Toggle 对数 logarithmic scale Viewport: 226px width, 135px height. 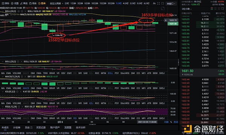tap(166, 122)
